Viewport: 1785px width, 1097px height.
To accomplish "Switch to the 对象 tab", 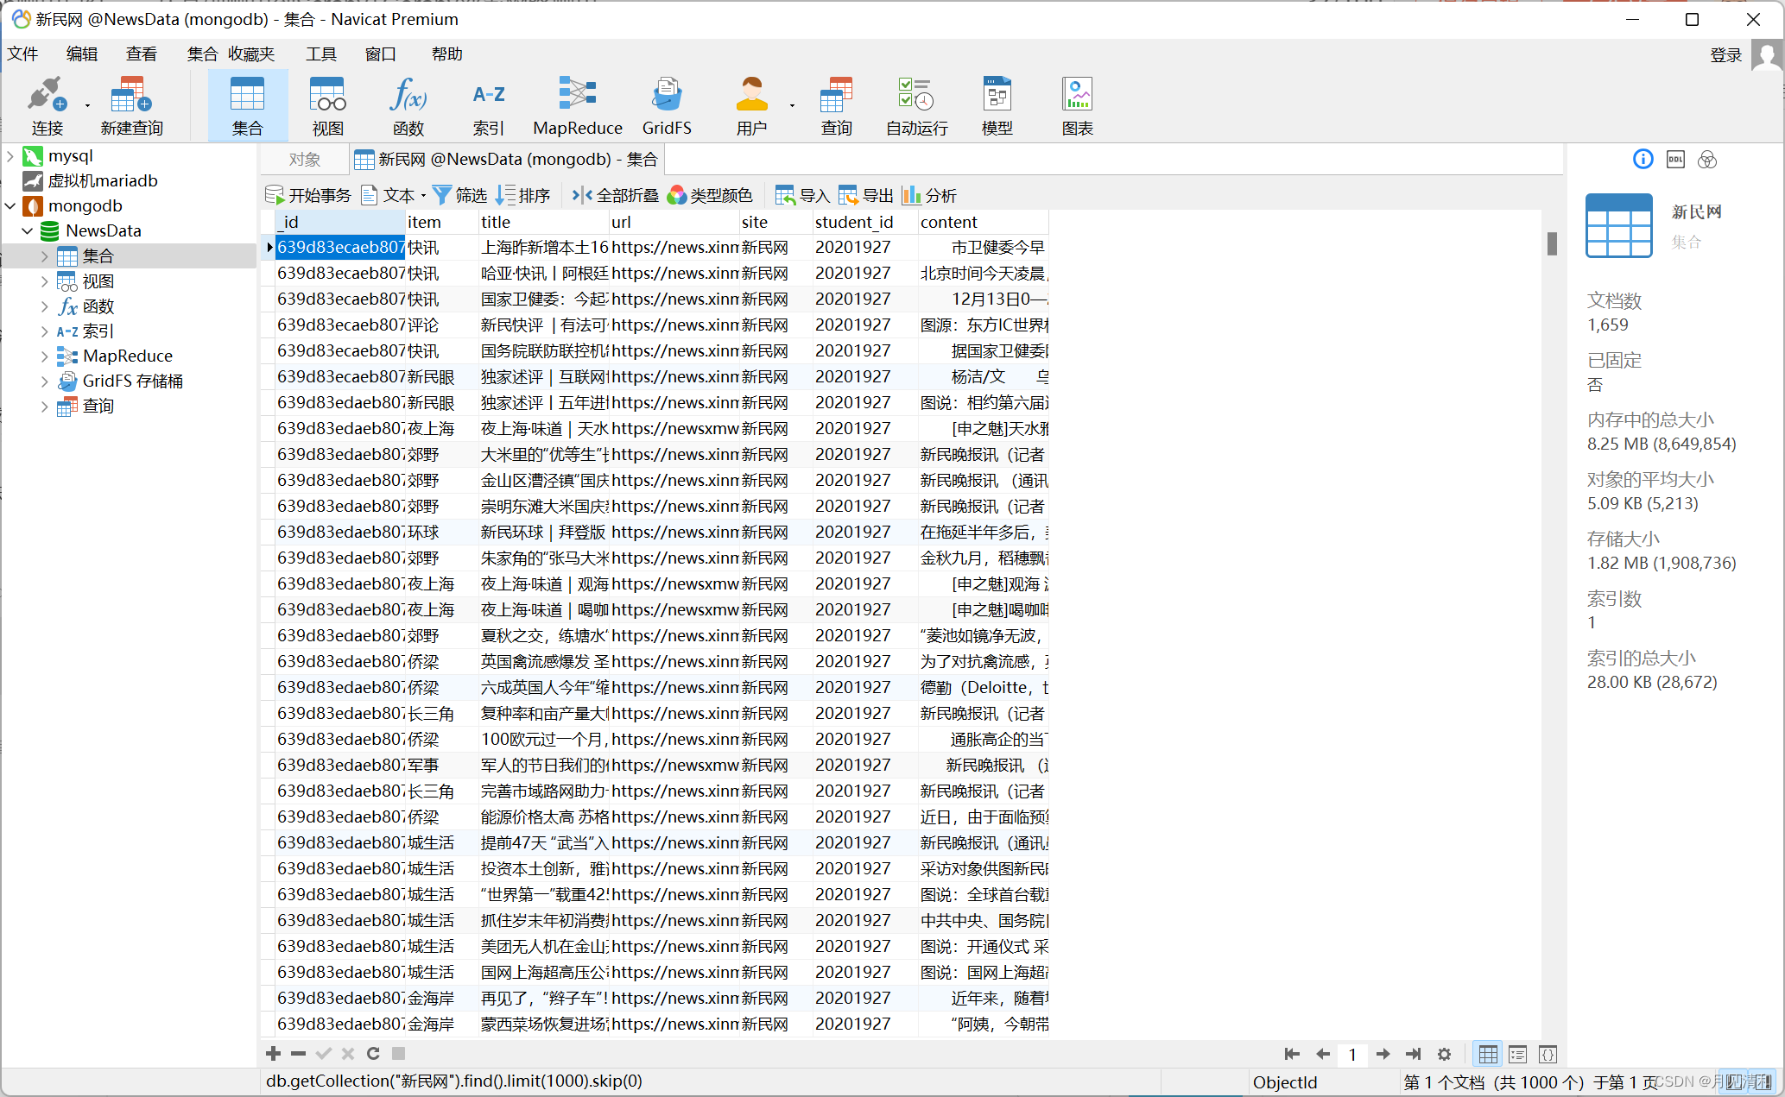I will click(x=305, y=160).
